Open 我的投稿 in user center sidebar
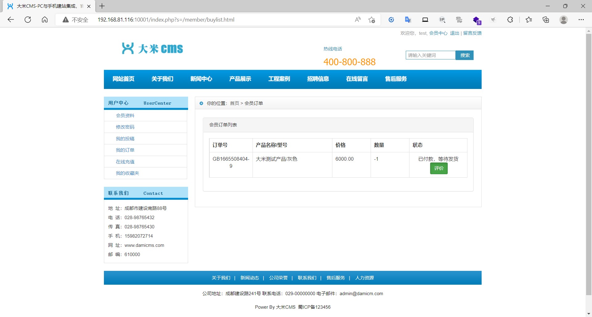 pyautogui.click(x=125, y=139)
